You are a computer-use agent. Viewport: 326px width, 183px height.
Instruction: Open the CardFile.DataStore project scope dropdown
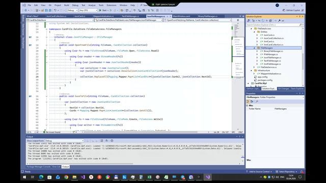(60, 20)
